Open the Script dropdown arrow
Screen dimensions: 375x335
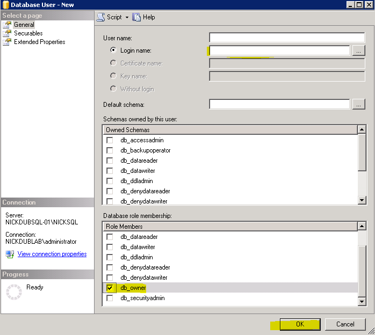tap(127, 17)
